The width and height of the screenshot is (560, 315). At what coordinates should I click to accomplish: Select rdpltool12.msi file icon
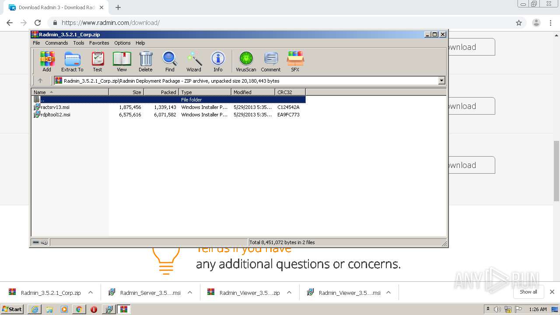[x=37, y=115]
